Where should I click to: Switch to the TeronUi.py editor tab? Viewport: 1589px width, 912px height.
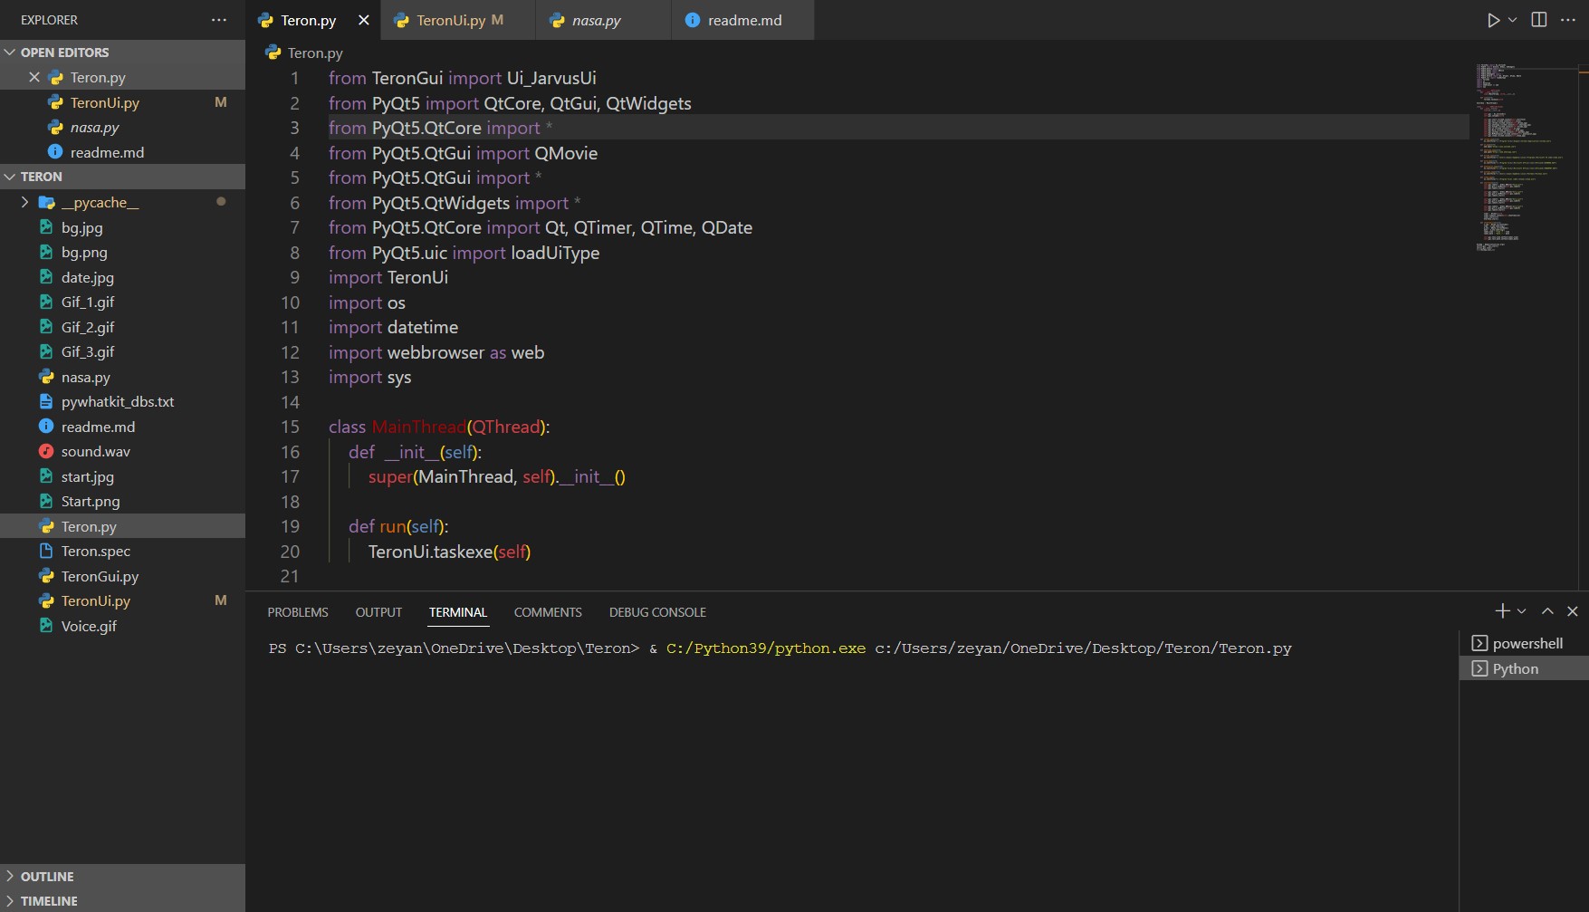tap(451, 20)
